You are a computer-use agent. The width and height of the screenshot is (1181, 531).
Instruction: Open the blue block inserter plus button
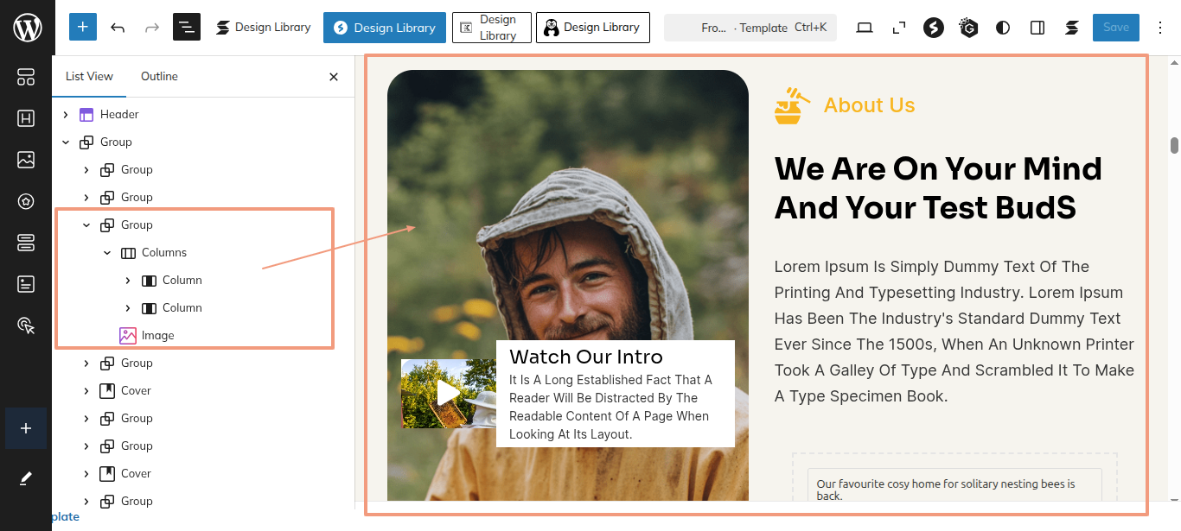[x=82, y=28]
